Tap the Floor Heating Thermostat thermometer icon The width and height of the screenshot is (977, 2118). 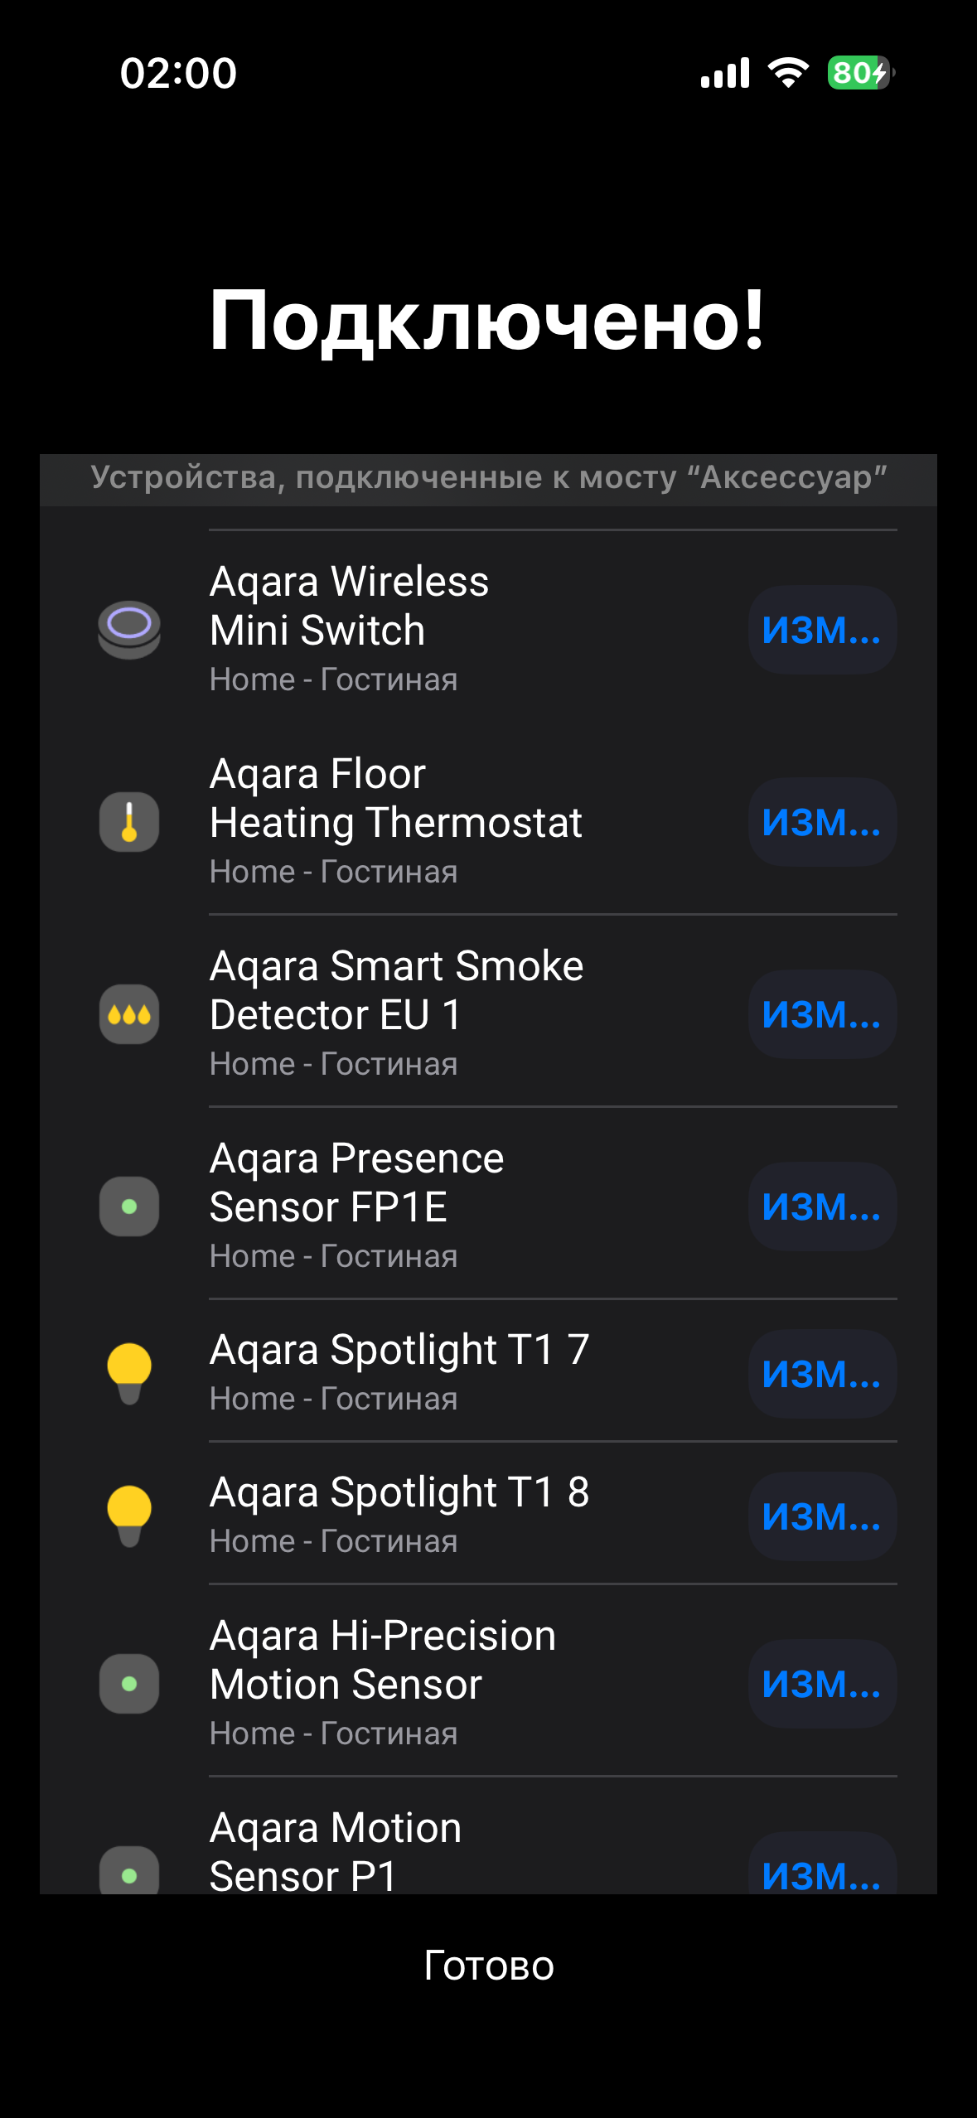pos(129,821)
